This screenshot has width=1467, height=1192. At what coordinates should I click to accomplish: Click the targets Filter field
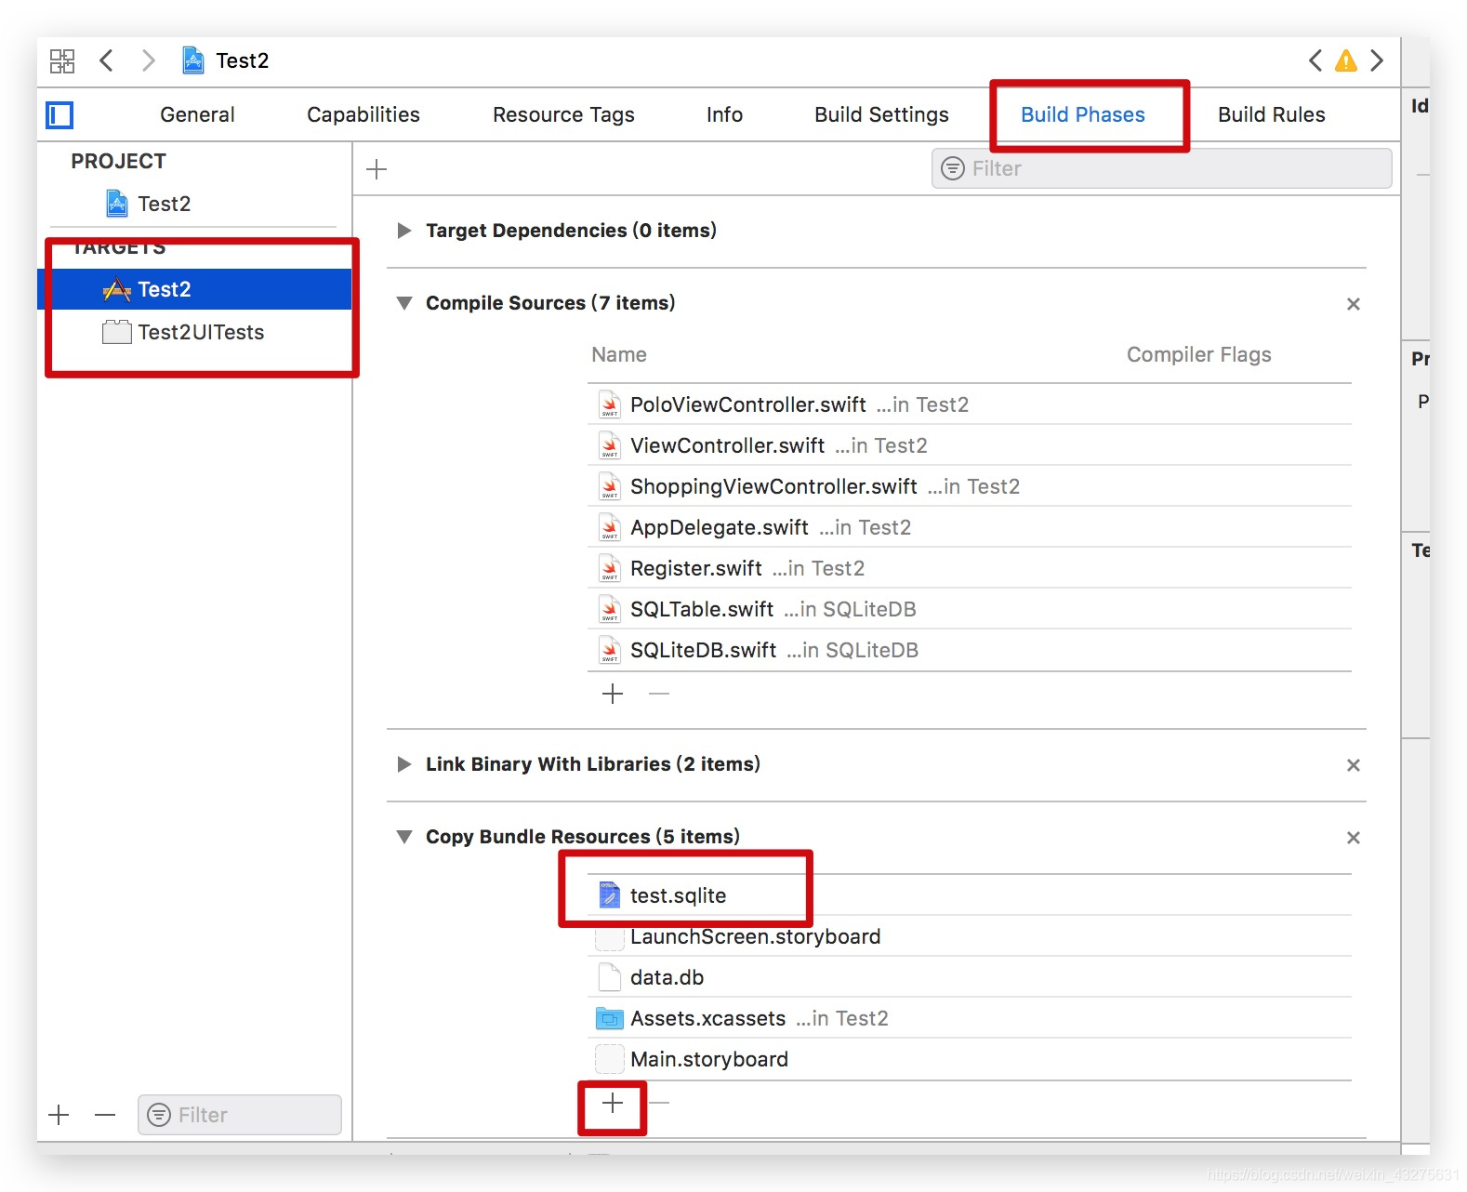point(240,1115)
